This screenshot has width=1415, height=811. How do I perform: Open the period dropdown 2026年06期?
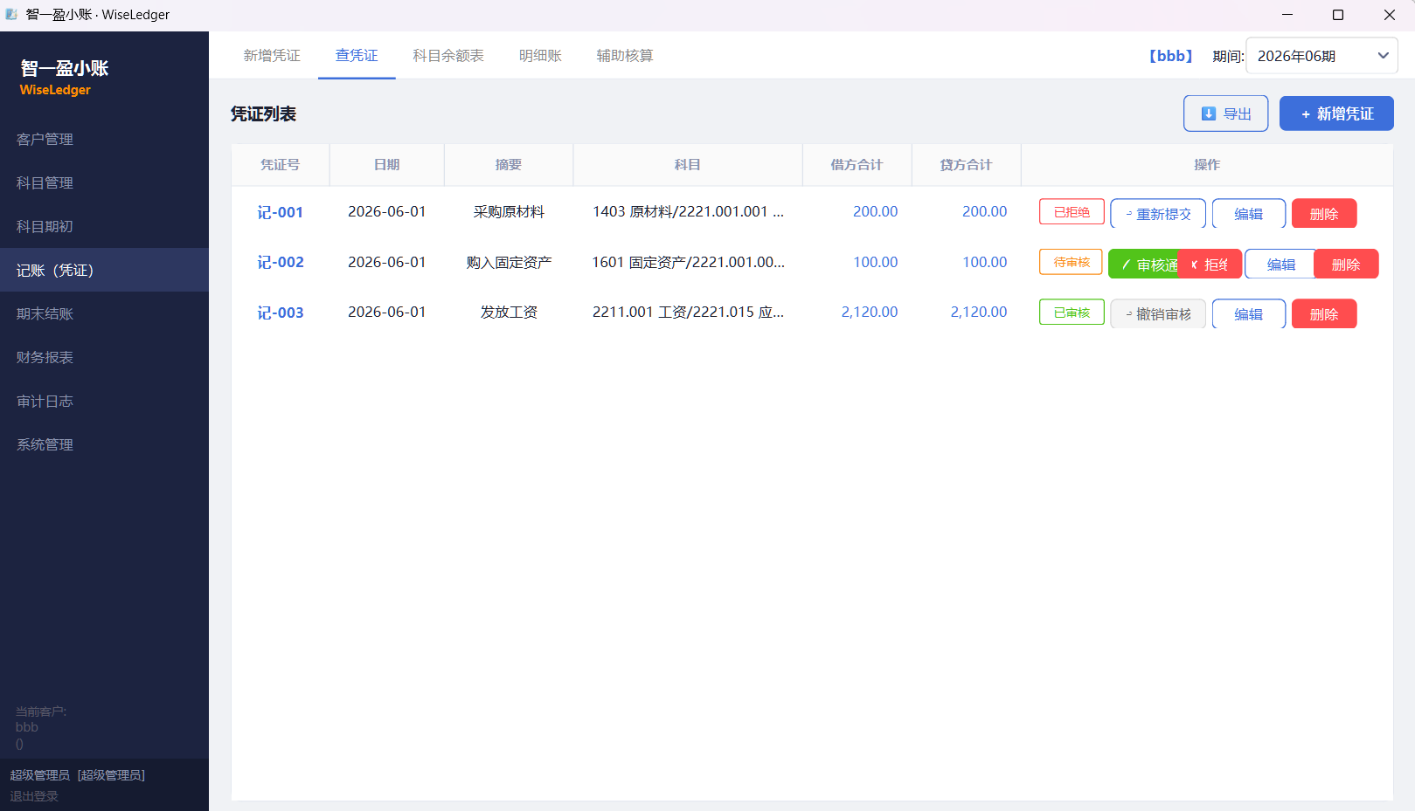point(1321,56)
